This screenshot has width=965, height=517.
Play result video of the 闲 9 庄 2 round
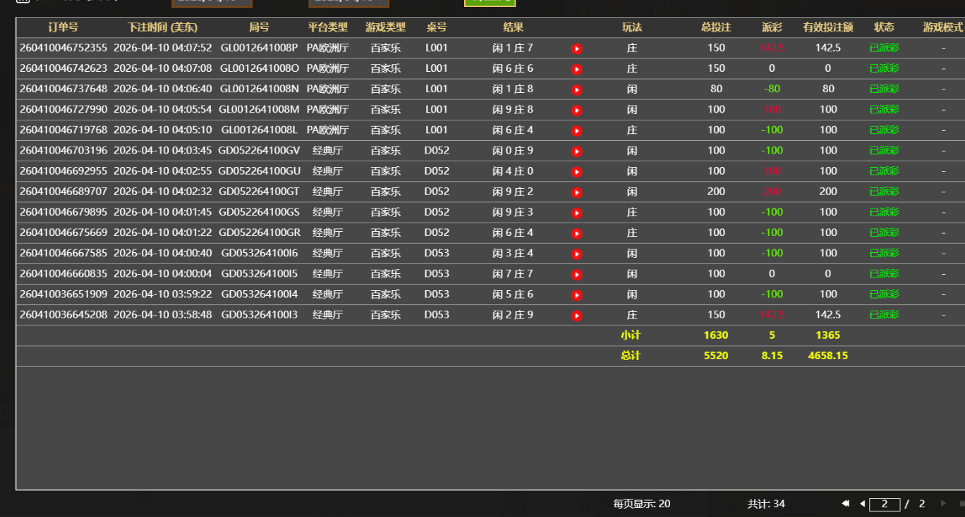(x=576, y=192)
